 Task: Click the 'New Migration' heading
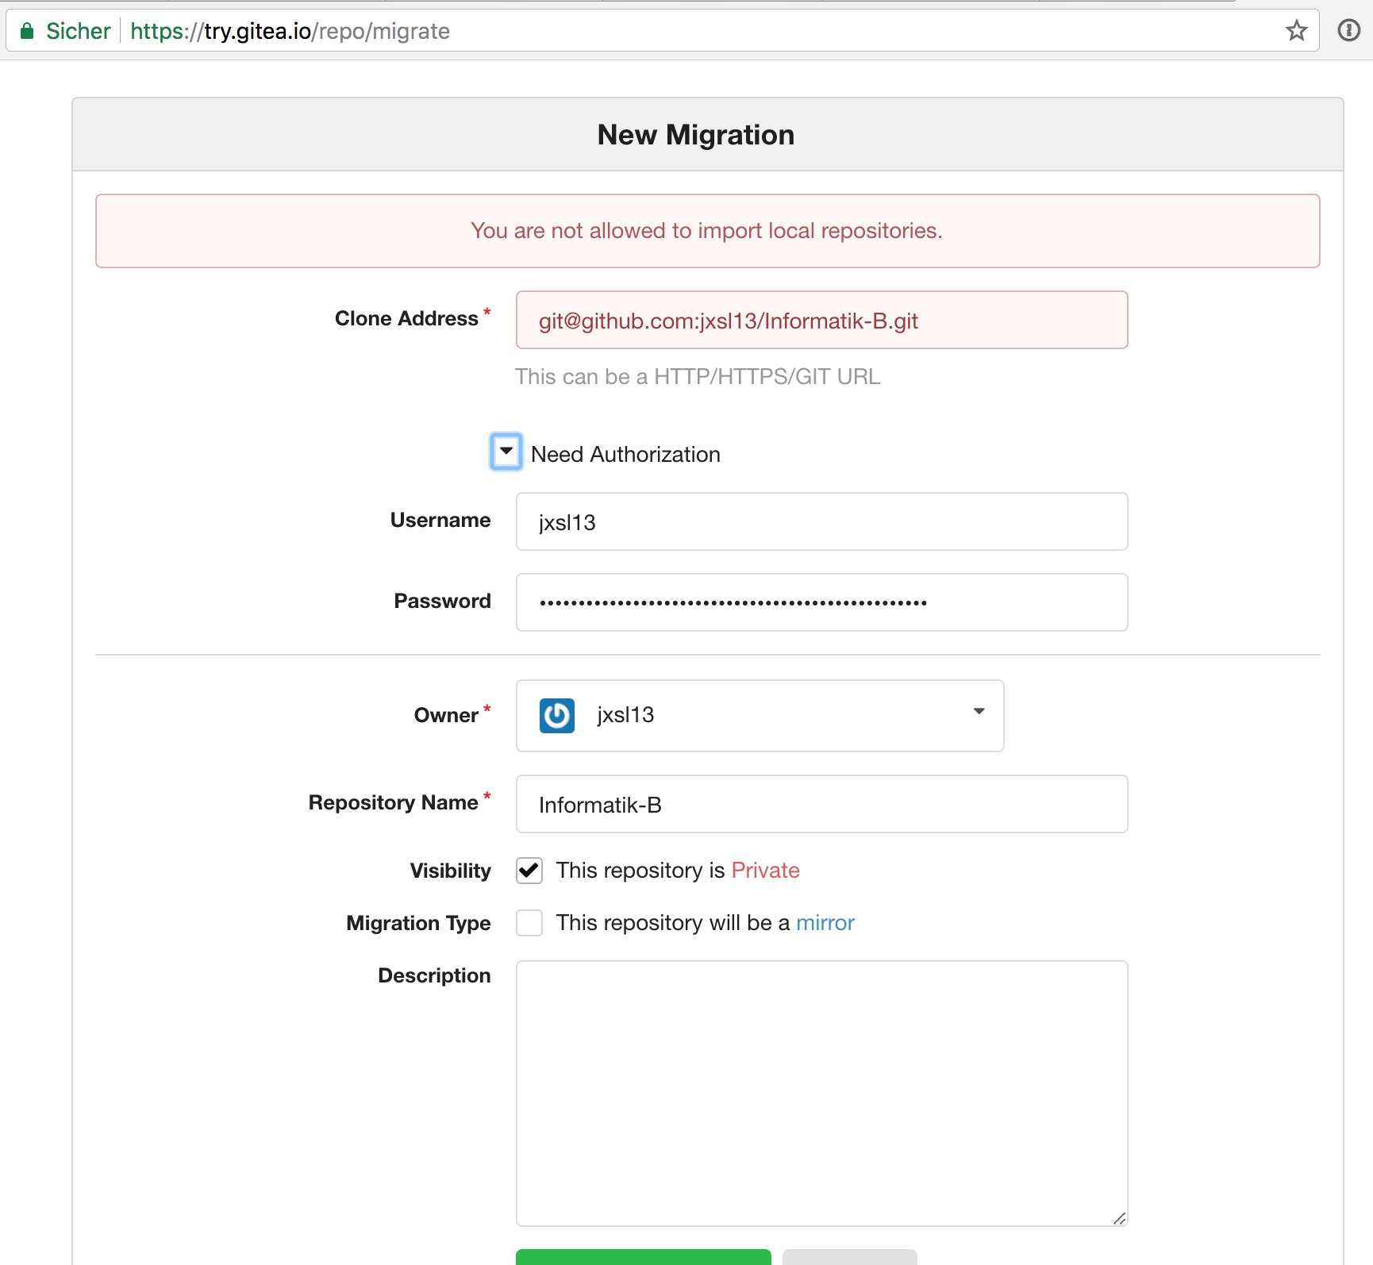point(696,135)
